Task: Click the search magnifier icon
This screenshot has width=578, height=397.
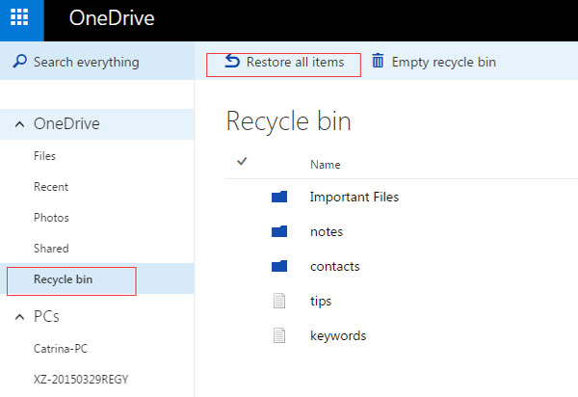Action: click(x=19, y=62)
